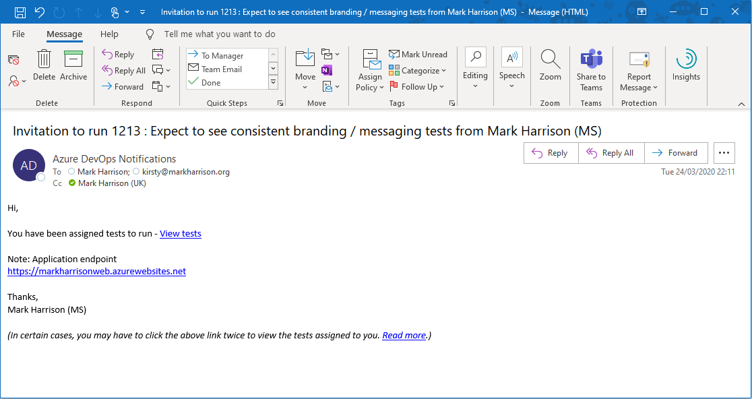Expand the Categorize dropdown
The height and width of the screenshot is (399, 752).
418,71
